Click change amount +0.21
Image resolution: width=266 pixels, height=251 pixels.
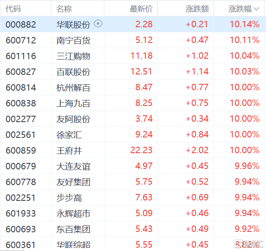[x=197, y=24]
